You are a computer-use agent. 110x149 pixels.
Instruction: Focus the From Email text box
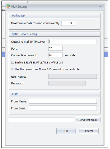pos(63,108)
